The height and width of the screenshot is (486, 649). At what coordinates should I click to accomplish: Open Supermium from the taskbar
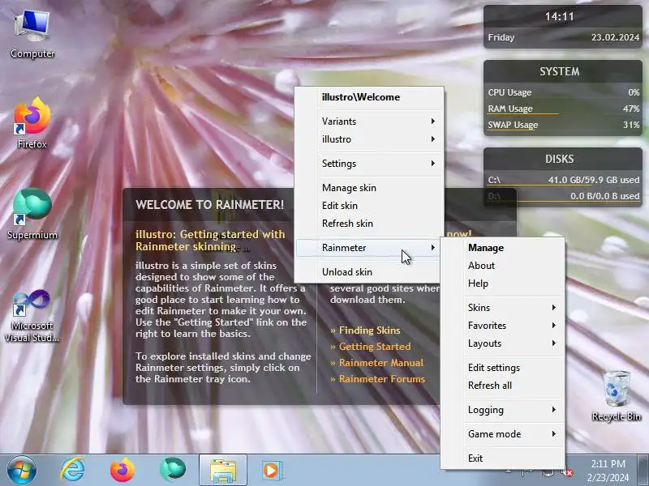[x=173, y=470]
